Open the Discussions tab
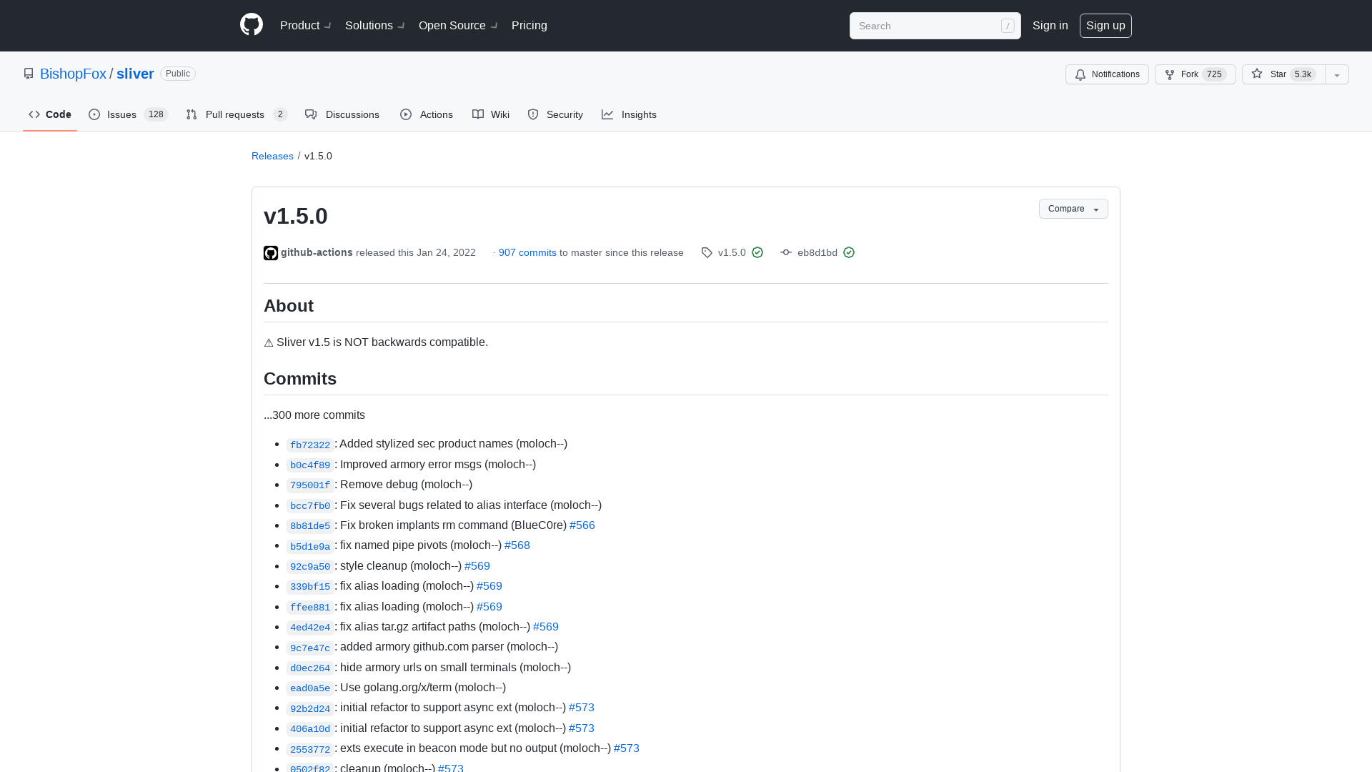 coord(342,114)
